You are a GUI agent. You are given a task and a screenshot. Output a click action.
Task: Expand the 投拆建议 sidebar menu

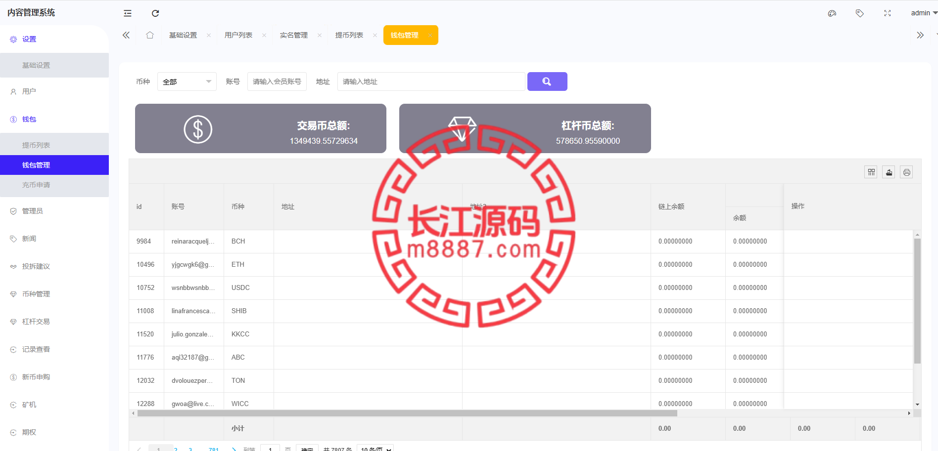click(54, 266)
